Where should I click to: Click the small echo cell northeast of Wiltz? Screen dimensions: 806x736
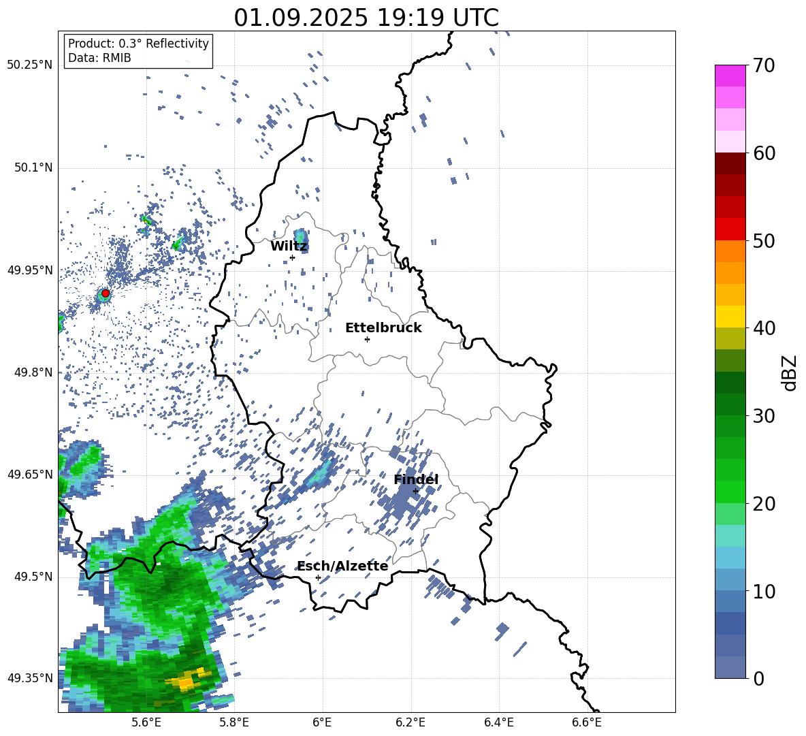point(301,240)
